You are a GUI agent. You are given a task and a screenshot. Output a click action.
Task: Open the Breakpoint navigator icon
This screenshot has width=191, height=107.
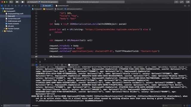(x=26, y=6)
